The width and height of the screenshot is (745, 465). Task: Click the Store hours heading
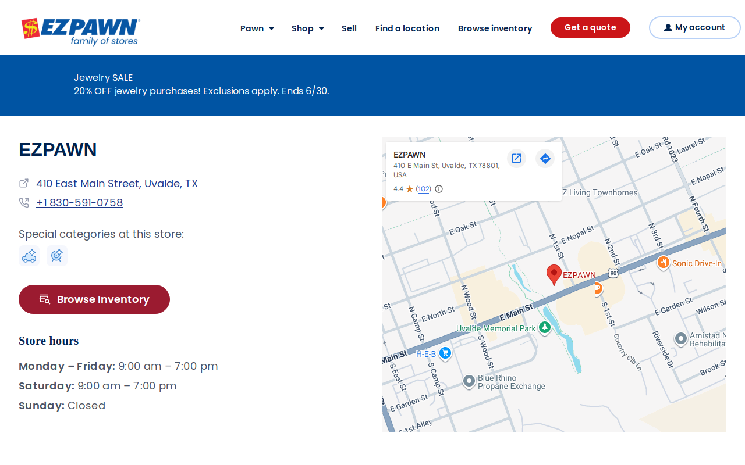[x=48, y=341]
